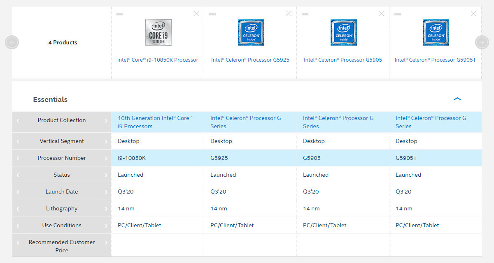The height and width of the screenshot is (263, 494).
Task: Select the Status row label
Action: (x=62, y=175)
